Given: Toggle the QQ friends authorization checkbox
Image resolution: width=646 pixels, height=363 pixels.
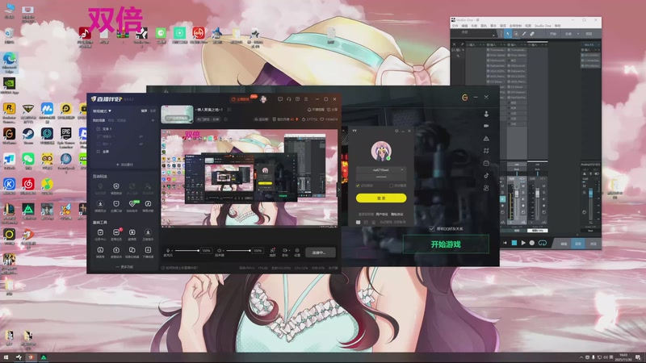Looking at the screenshot, I should pos(431,228).
